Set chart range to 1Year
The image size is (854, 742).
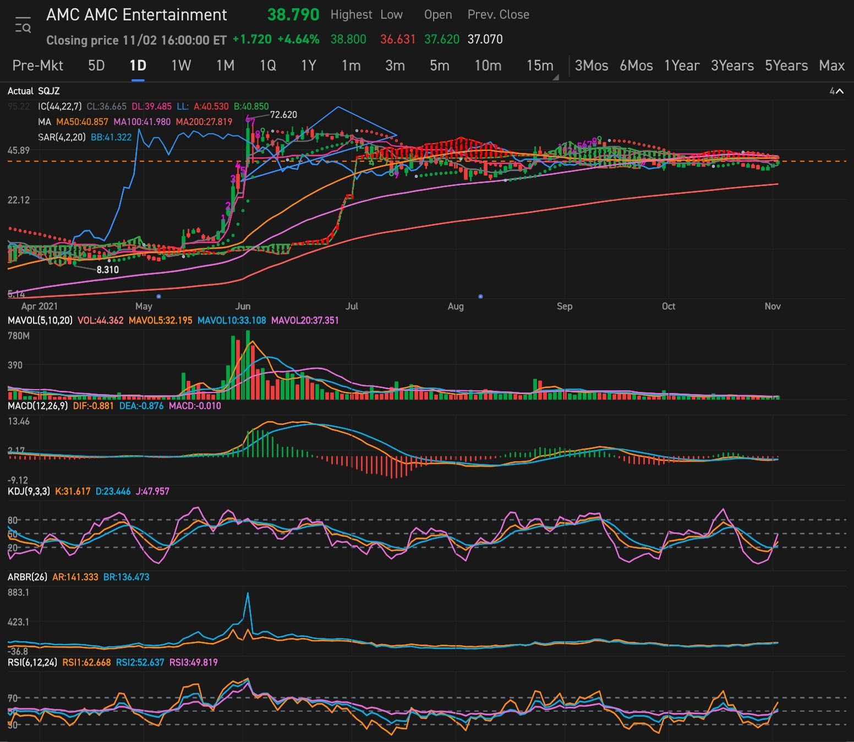[x=682, y=66]
